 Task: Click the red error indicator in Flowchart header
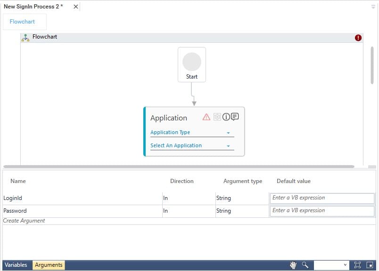tap(358, 38)
